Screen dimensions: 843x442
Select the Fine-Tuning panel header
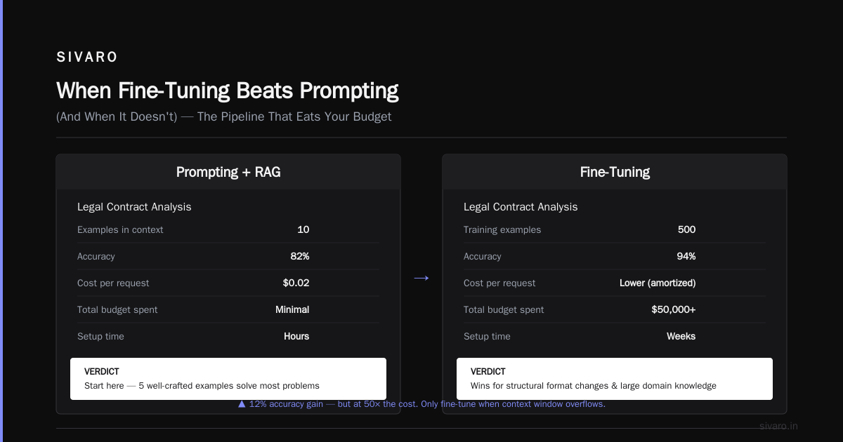pos(615,172)
